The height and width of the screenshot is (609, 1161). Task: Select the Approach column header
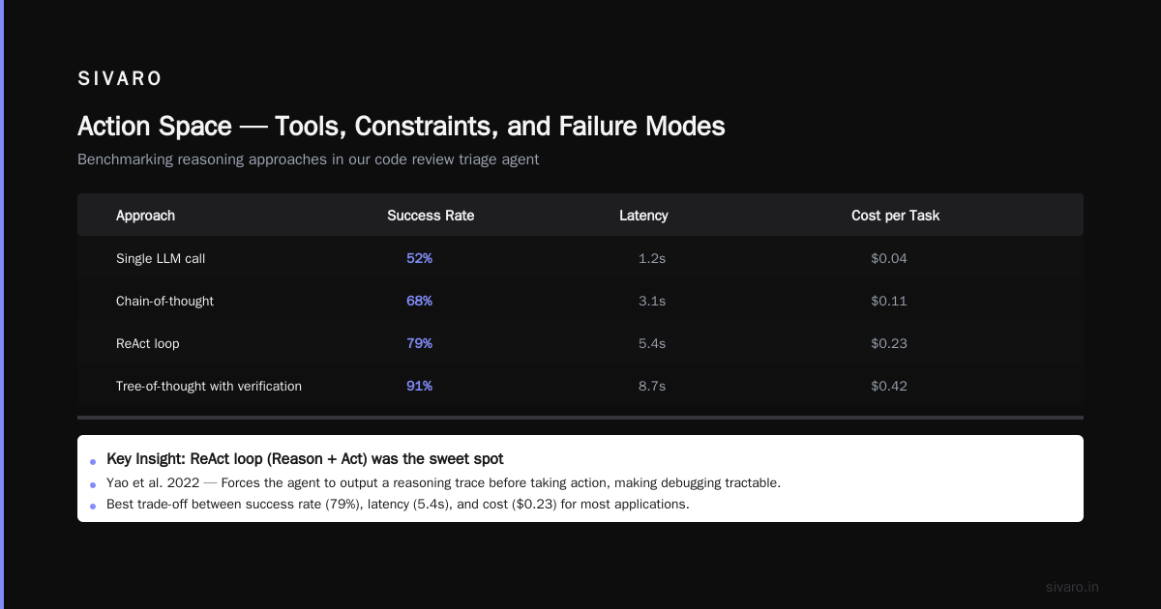(145, 216)
